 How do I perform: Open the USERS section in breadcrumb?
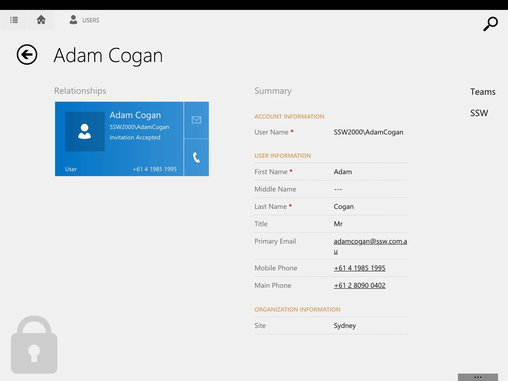(84, 20)
